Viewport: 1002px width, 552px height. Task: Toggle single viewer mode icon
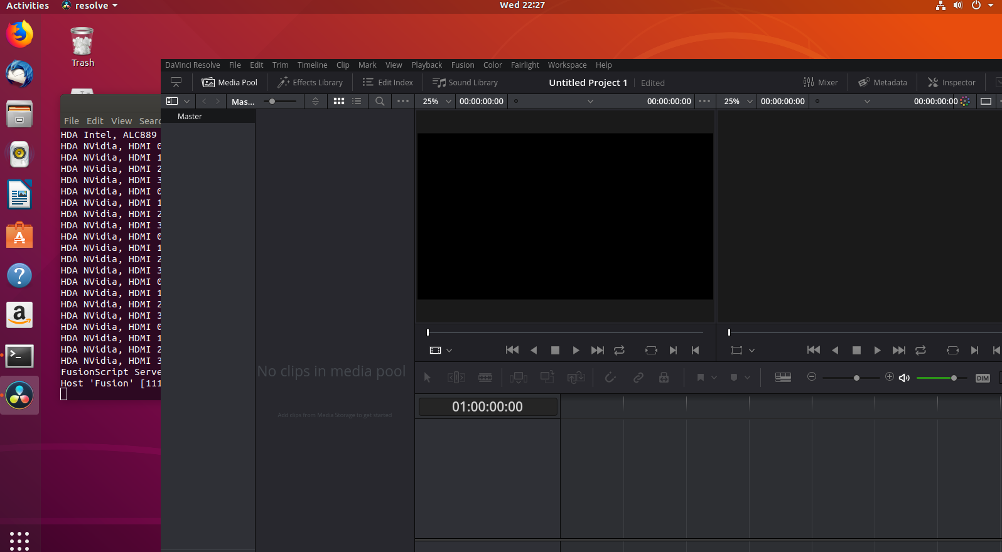[986, 101]
